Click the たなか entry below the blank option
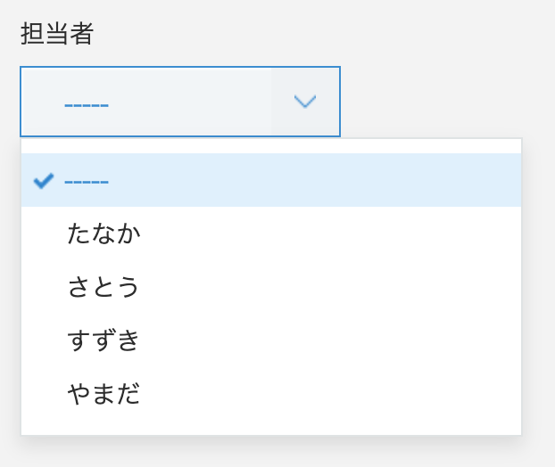This screenshot has height=467, width=555. pyautogui.click(x=104, y=233)
